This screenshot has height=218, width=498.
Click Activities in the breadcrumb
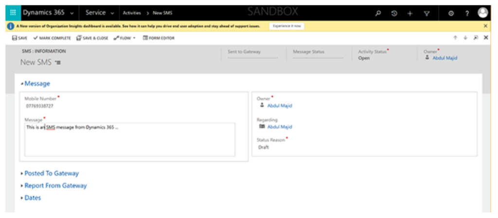point(131,13)
